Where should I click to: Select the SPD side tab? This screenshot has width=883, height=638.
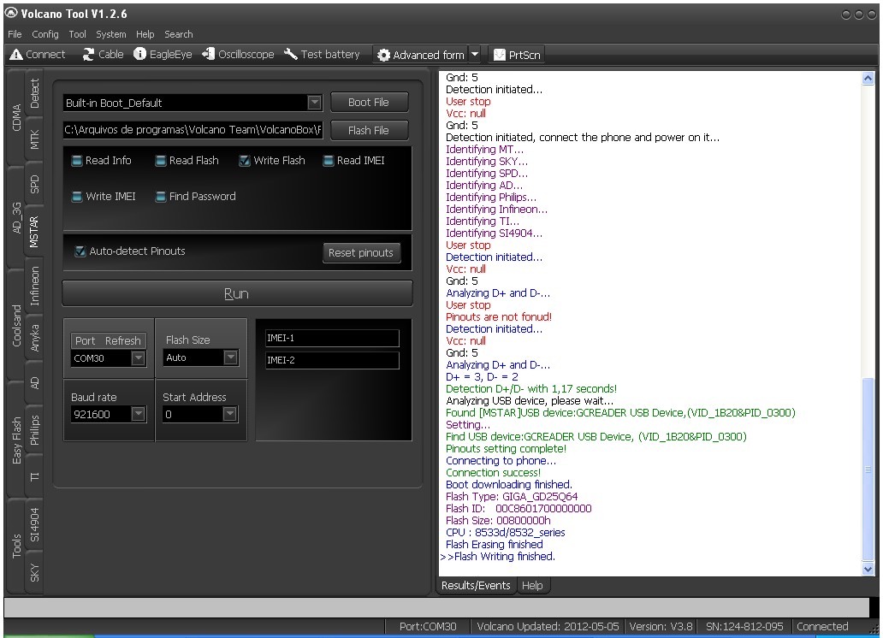coord(34,185)
